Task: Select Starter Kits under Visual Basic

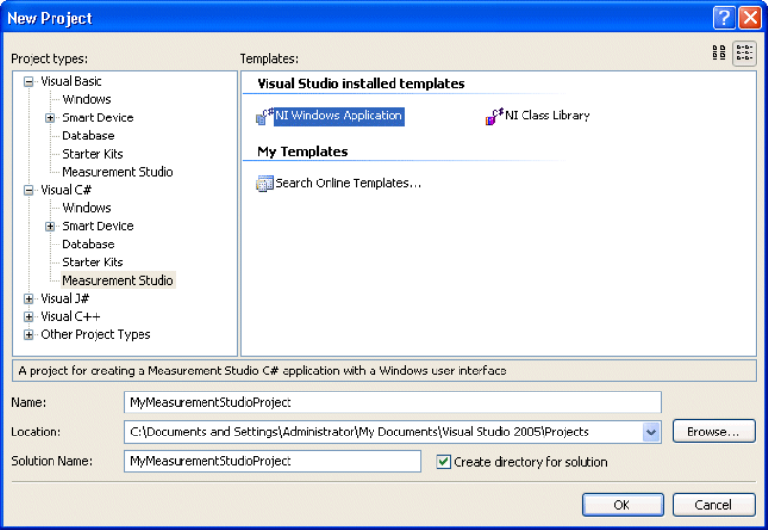Action: [93, 154]
